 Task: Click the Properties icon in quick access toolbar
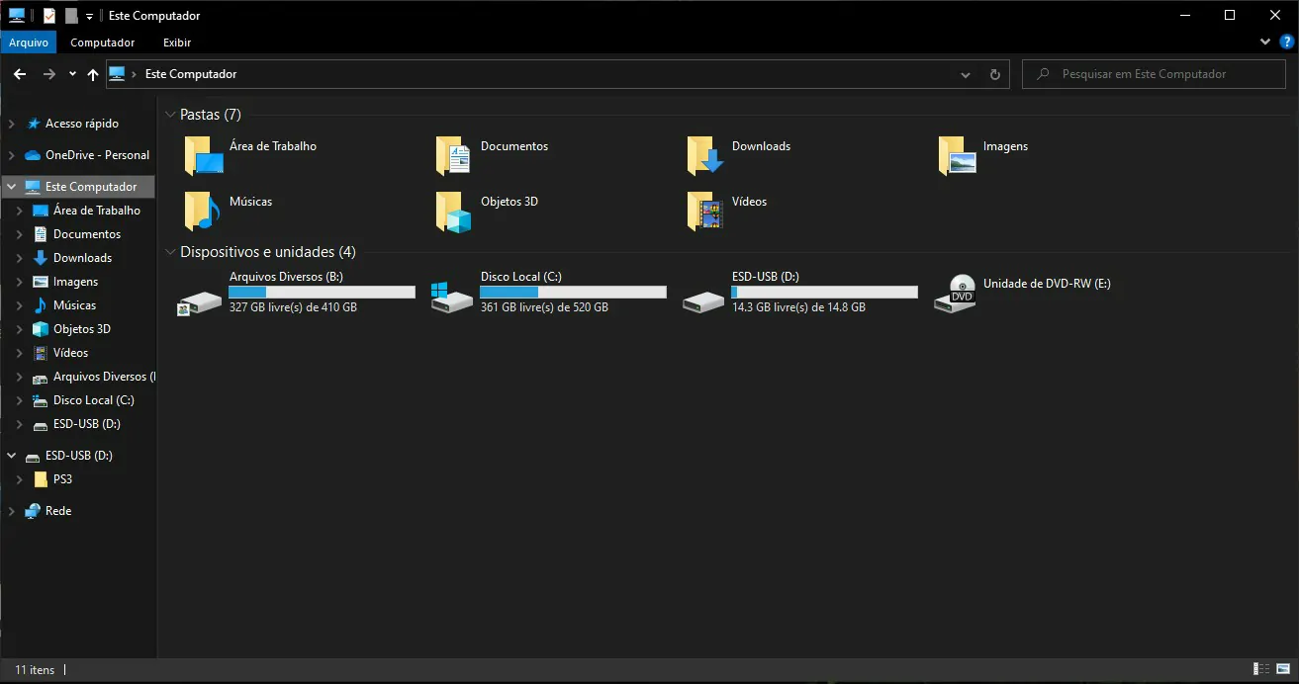49,16
